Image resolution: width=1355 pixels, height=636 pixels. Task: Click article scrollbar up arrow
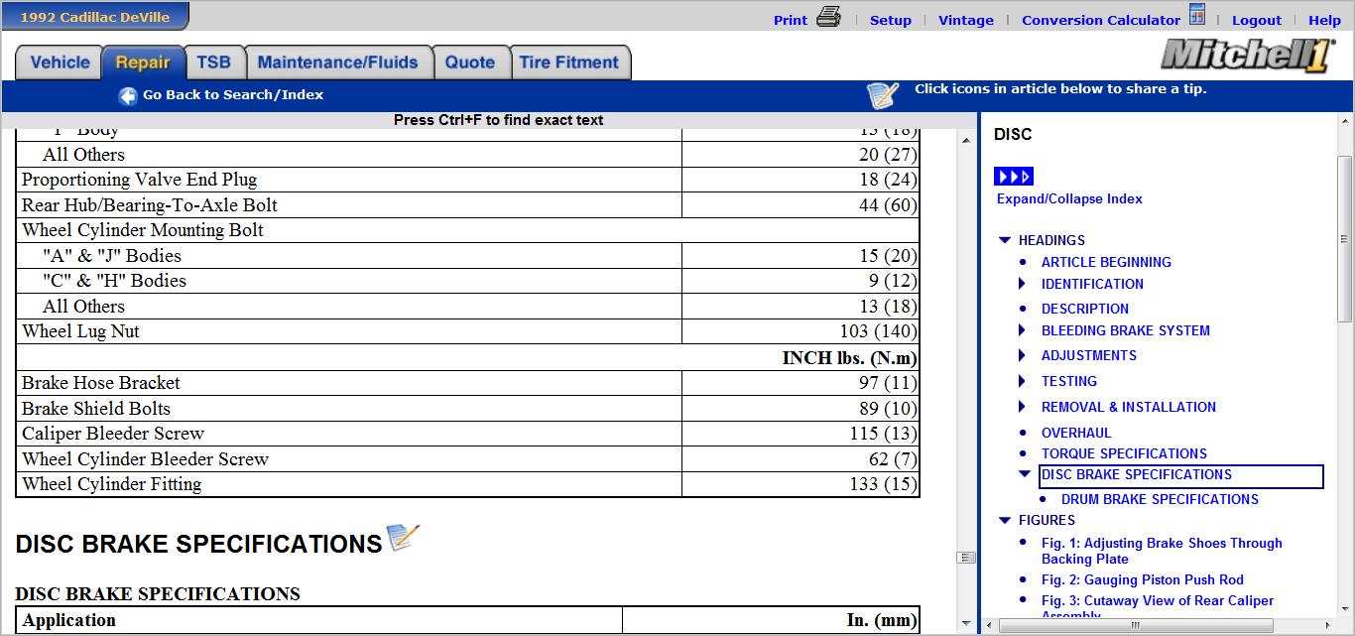pos(966,142)
